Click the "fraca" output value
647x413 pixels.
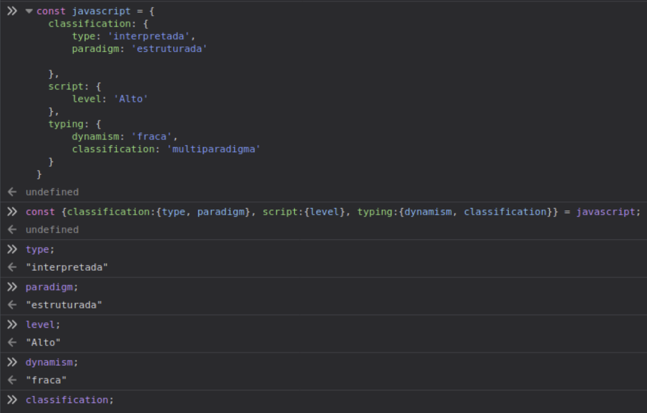46,380
